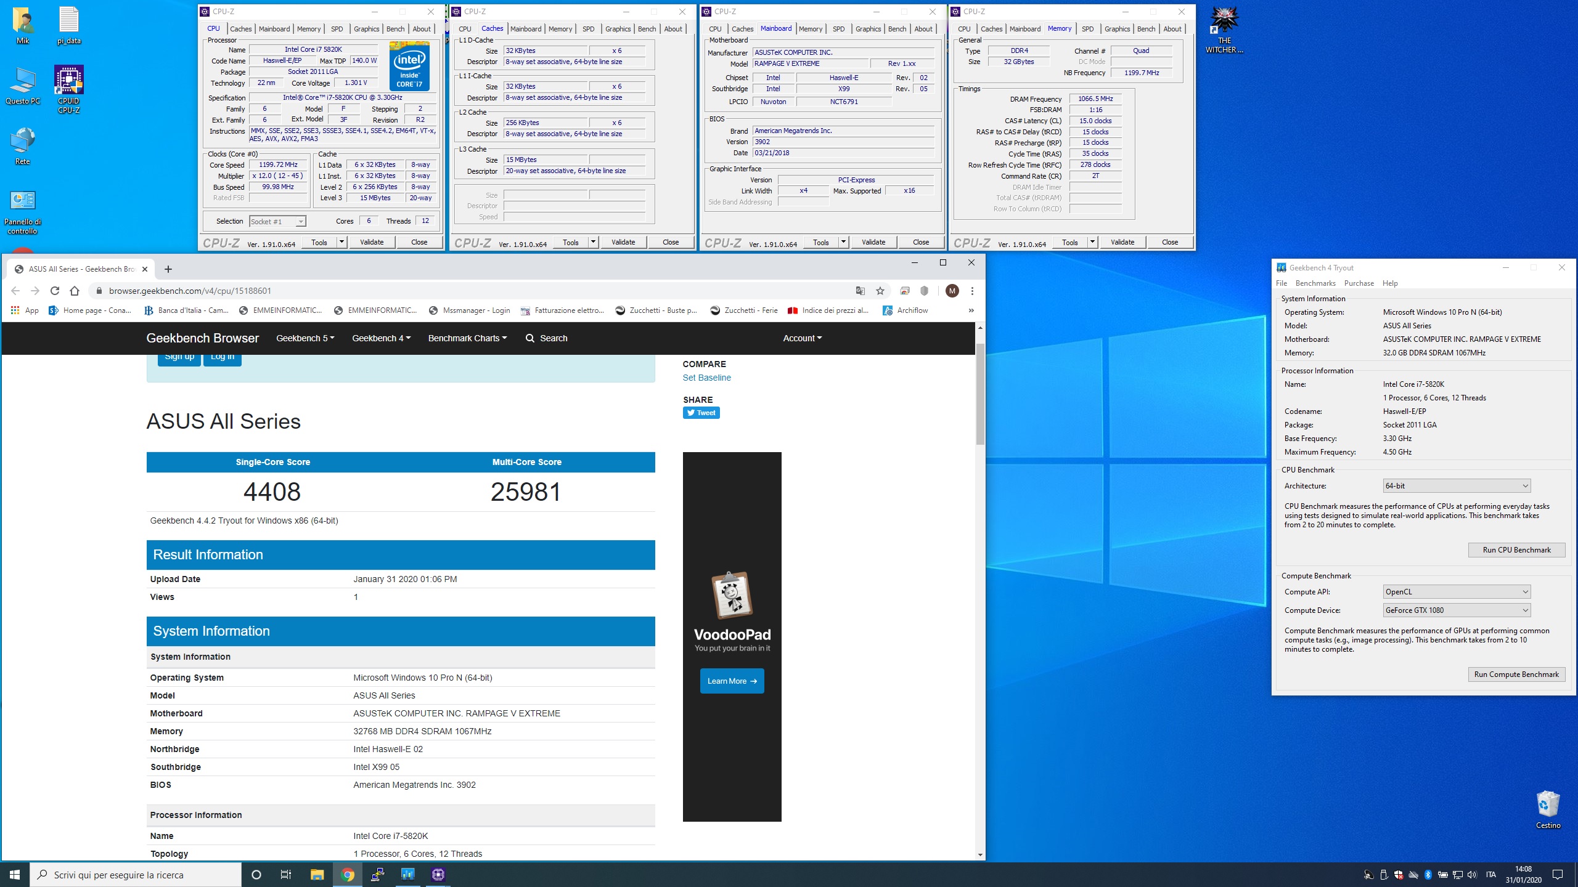This screenshot has height=887, width=1578.
Task: Open the Apps bookmark shortcut
Action: [25, 310]
